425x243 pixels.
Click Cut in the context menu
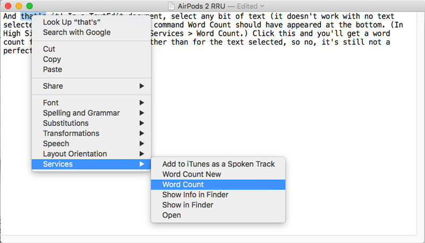click(49, 49)
